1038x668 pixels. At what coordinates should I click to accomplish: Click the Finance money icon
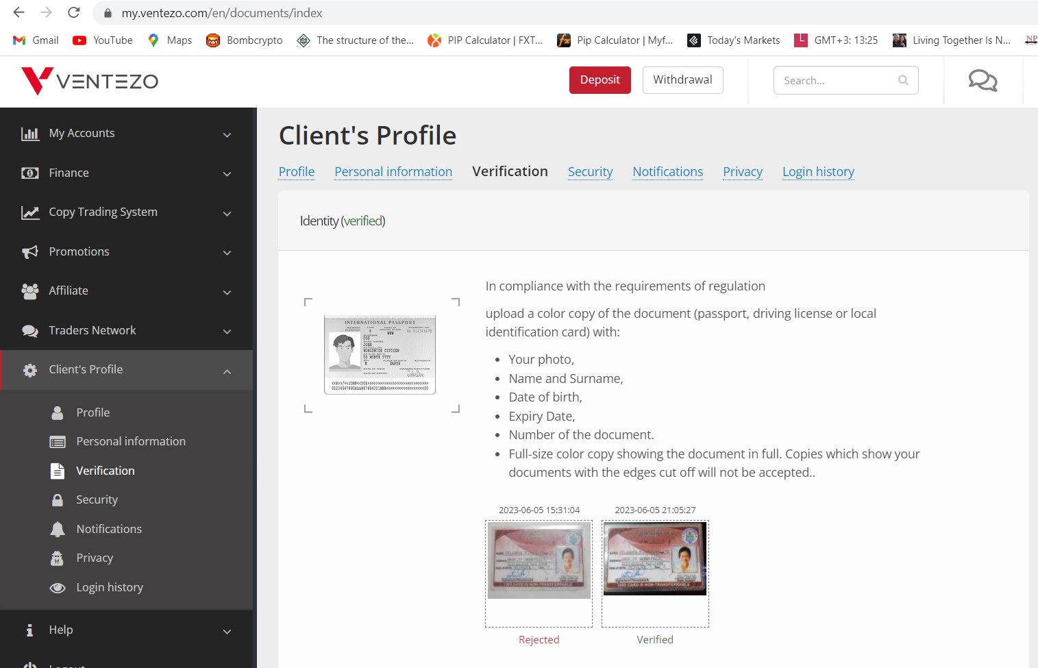tap(30, 173)
